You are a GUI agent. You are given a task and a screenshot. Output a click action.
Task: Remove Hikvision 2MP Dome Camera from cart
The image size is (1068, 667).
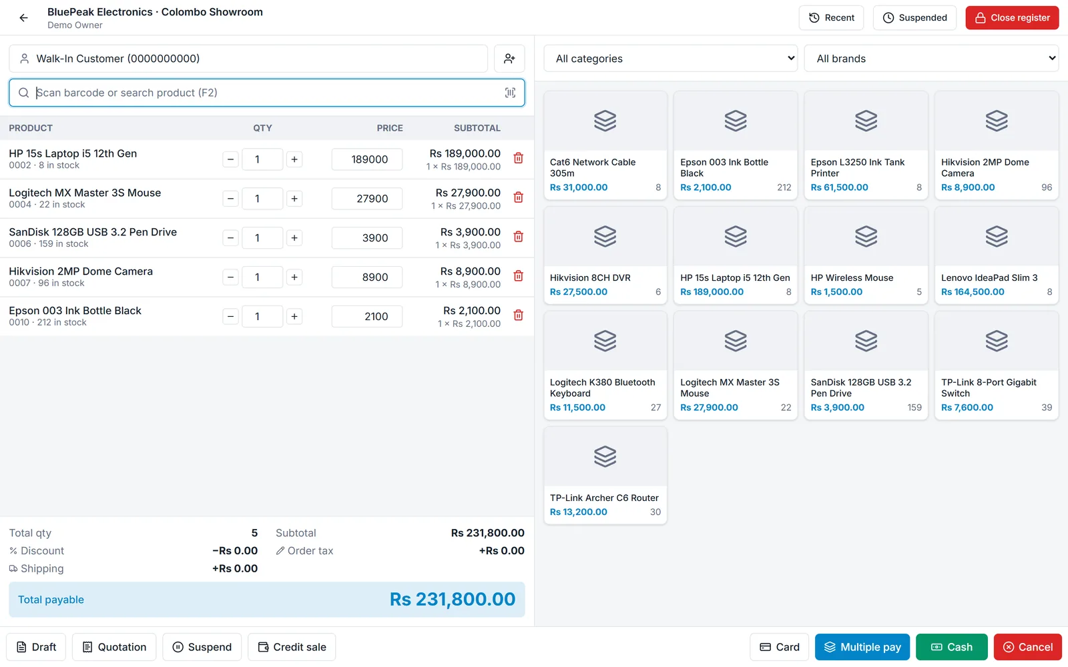(518, 277)
